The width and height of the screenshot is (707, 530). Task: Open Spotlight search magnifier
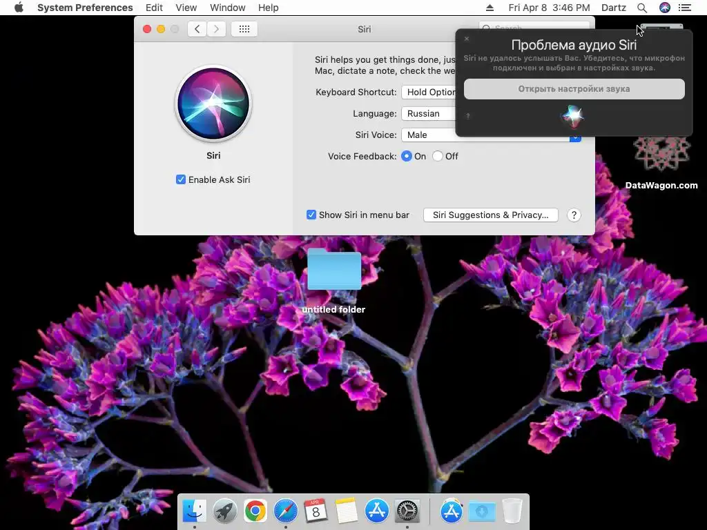click(642, 8)
